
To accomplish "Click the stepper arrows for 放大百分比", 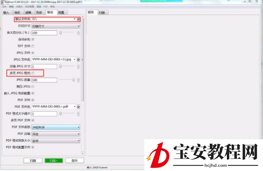I will [x=78, y=33].
